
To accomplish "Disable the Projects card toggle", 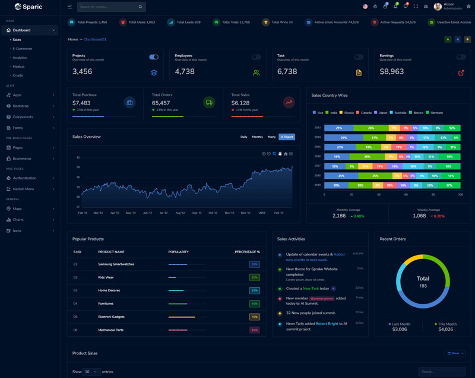I will point(154,57).
